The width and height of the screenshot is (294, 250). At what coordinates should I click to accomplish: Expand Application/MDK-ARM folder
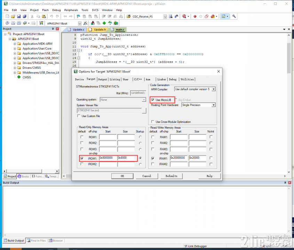point(15,44)
